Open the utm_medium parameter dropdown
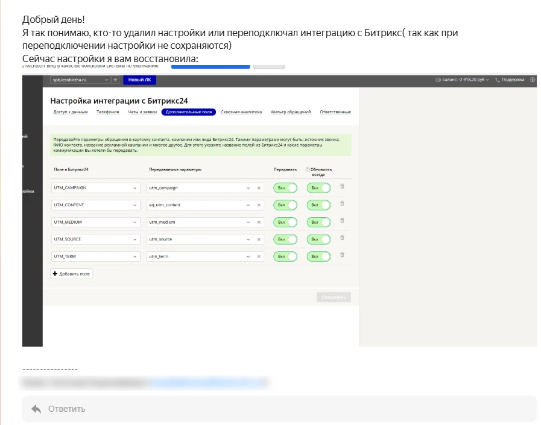The width and height of the screenshot is (541, 425). (x=248, y=222)
